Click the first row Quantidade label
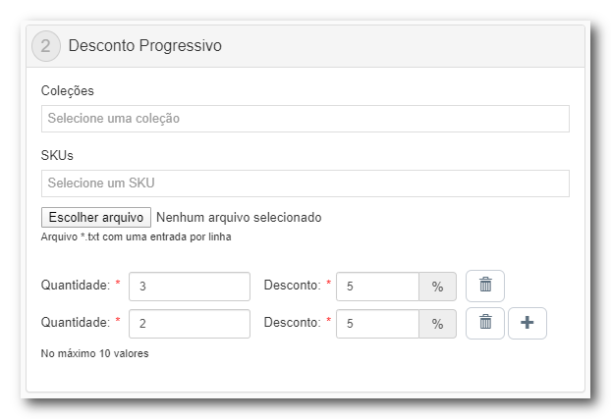The image size is (611, 419). [76, 286]
